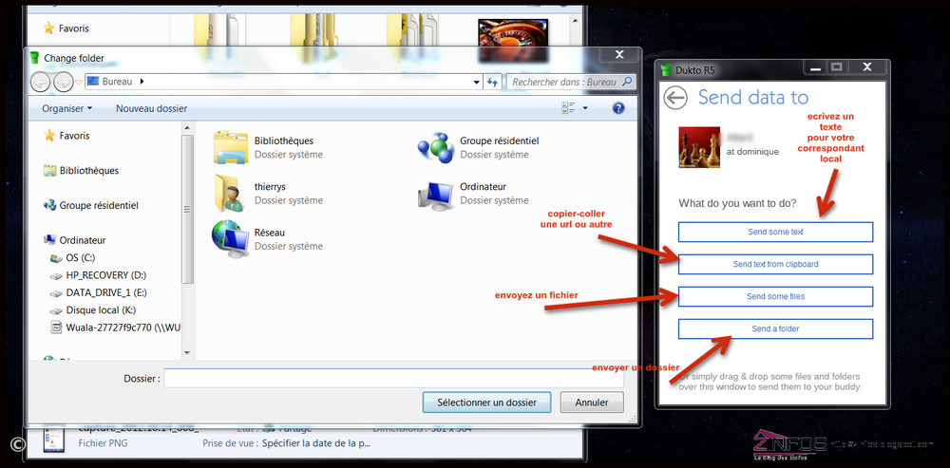Image resolution: width=950 pixels, height=468 pixels.
Task: Click the refresh button beside address bar
Action: pos(492,82)
